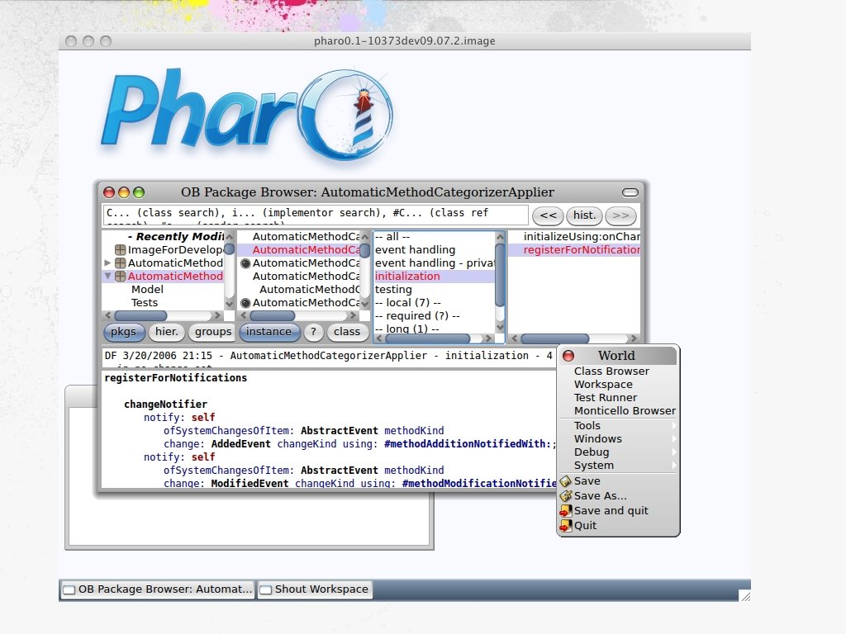This screenshot has height=634, width=846.
Task: Click the category list horizontal scrollbar
Action: [434, 338]
